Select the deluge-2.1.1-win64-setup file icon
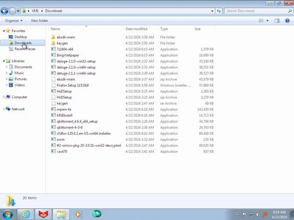 click(x=53, y=73)
